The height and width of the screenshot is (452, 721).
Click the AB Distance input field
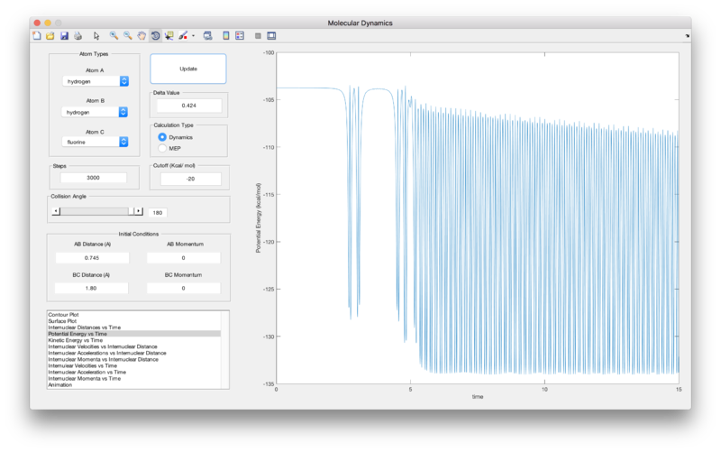click(92, 258)
